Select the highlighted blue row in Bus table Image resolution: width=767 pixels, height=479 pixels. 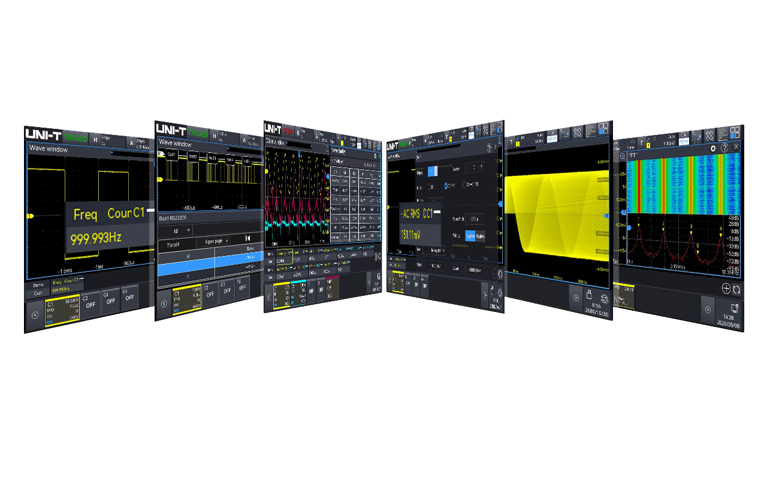point(213,266)
